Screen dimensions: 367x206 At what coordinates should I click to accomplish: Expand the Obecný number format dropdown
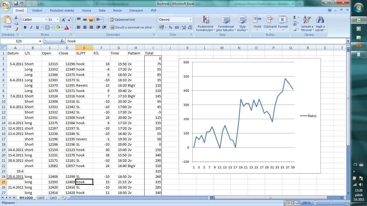point(190,20)
